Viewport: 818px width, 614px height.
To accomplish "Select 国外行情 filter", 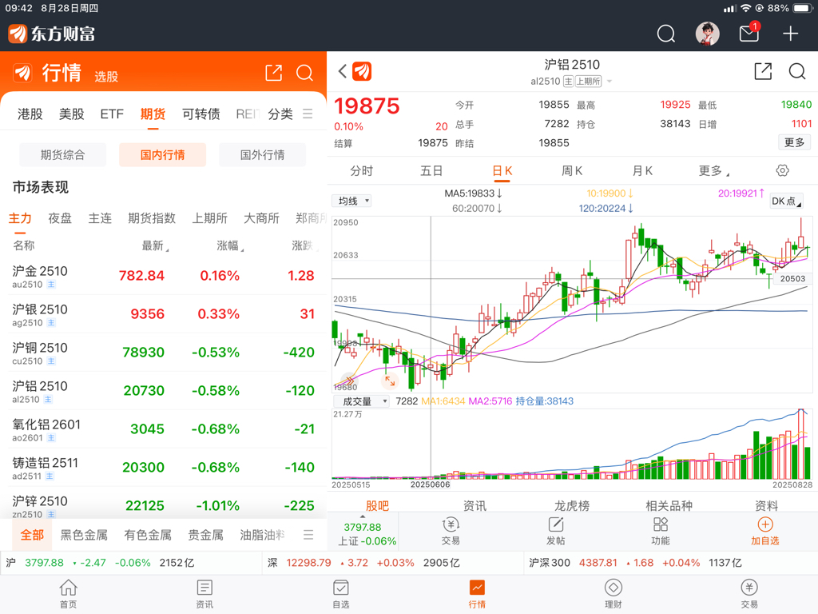I will [x=262, y=154].
